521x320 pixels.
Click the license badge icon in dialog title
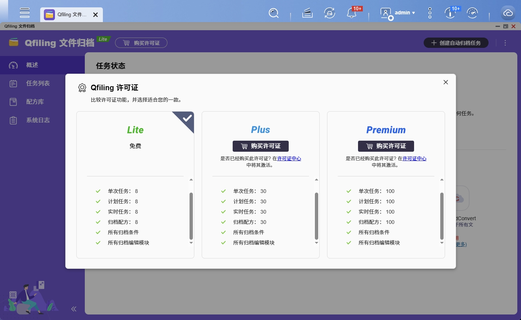coord(82,88)
